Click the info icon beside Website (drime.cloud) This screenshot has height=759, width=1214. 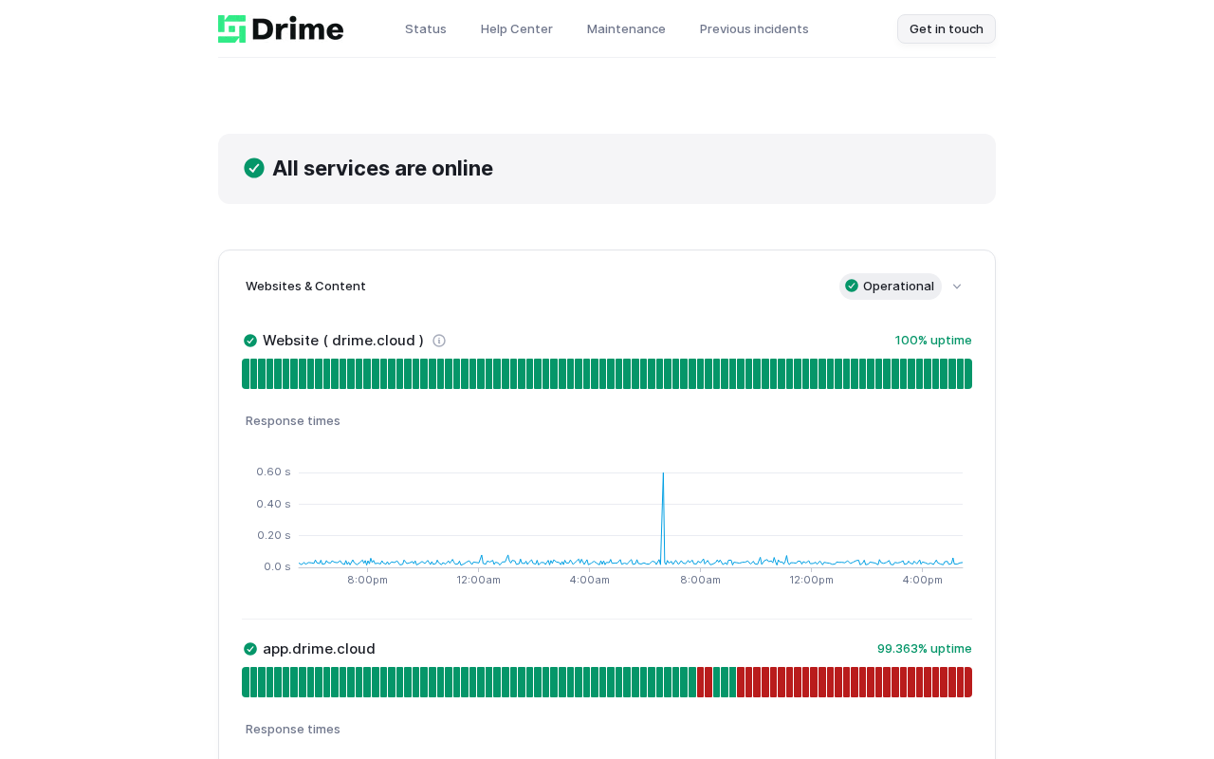tap(439, 341)
